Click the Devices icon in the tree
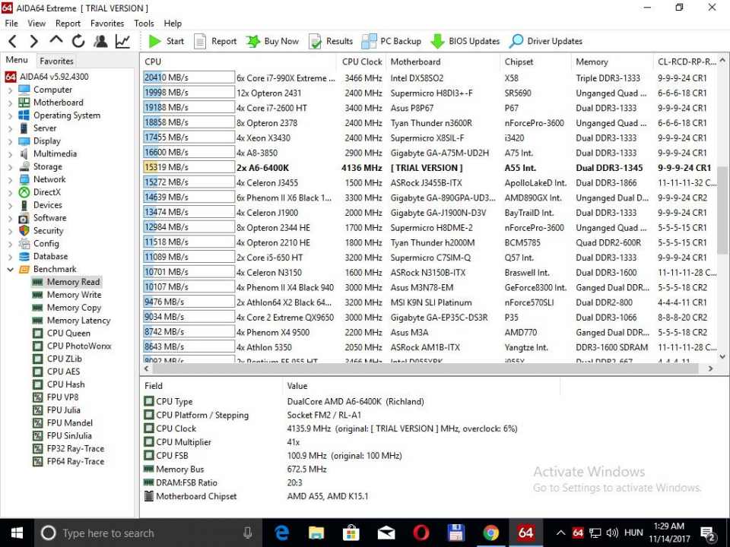 (24, 205)
